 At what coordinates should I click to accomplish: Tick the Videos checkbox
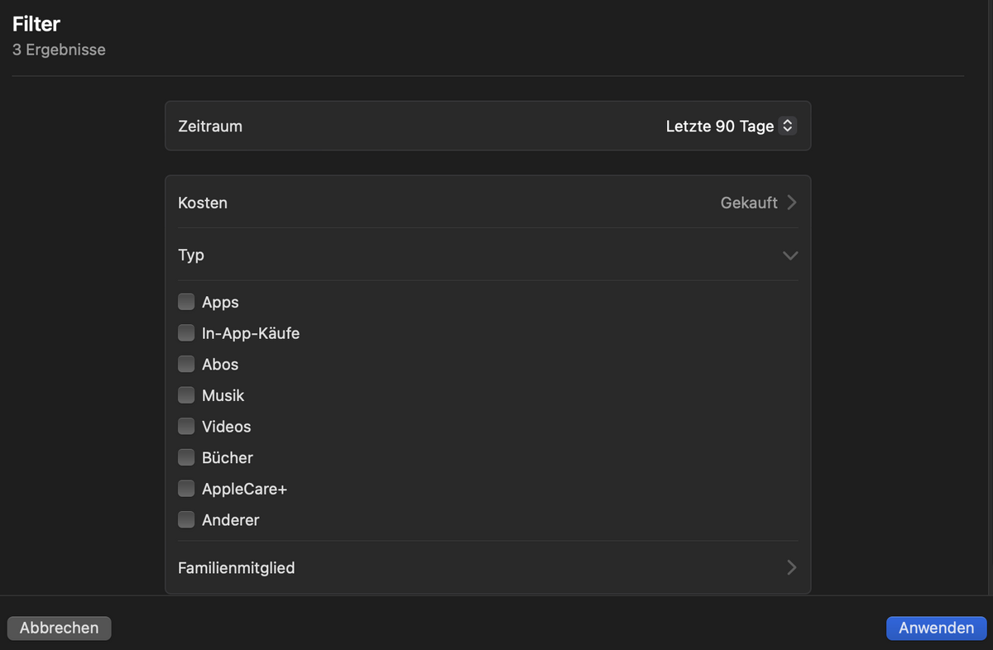pos(186,427)
